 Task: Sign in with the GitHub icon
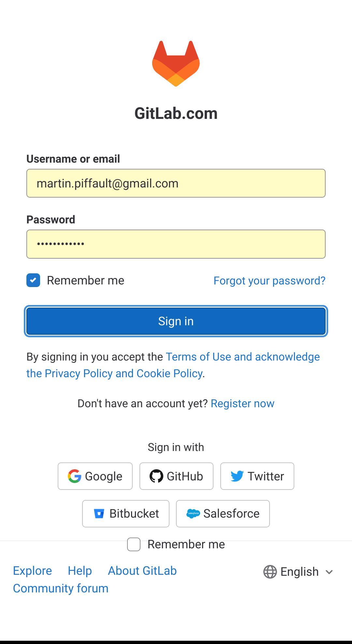click(157, 476)
